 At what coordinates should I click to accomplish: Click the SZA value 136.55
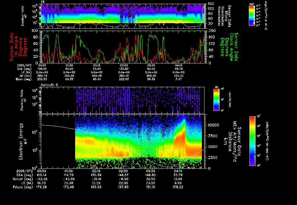click(x=42, y=69)
